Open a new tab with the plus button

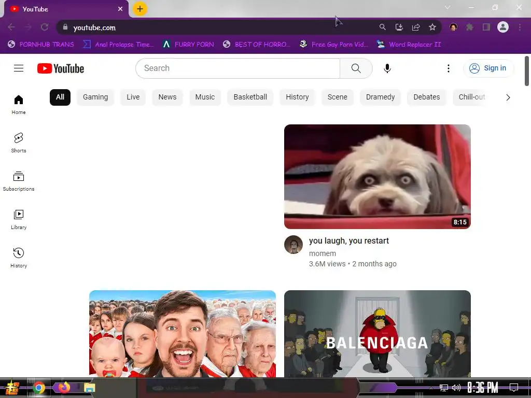(x=140, y=9)
